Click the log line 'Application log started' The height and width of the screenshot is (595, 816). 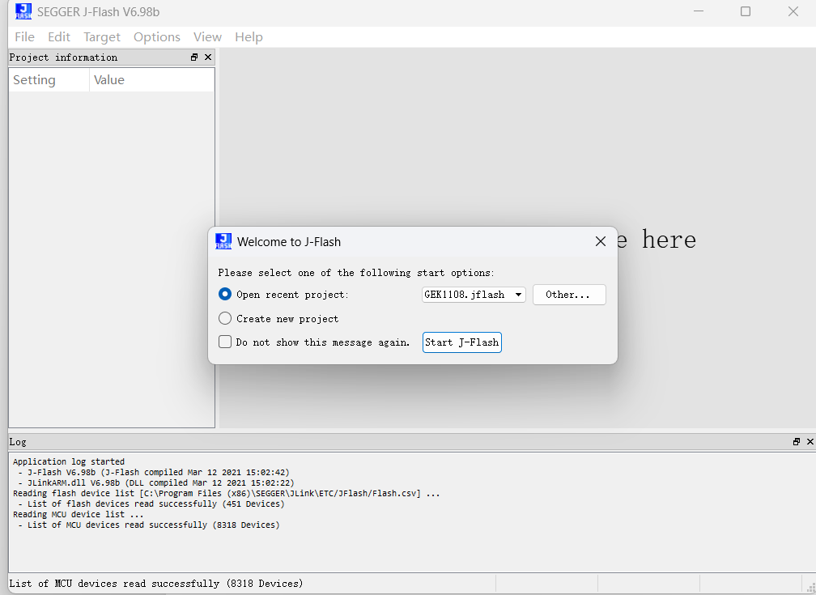(69, 461)
